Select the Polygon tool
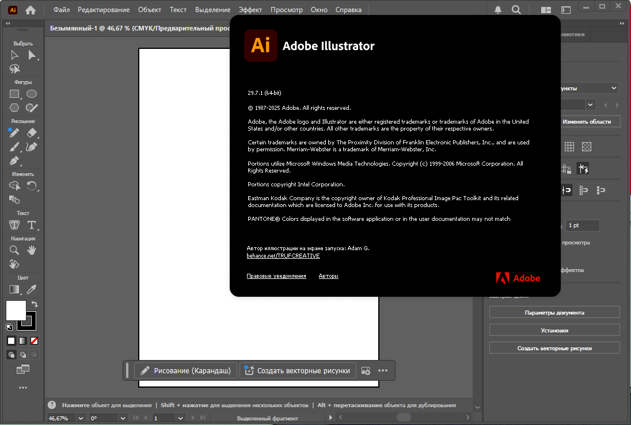631x425 pixels. coord(14,108)
